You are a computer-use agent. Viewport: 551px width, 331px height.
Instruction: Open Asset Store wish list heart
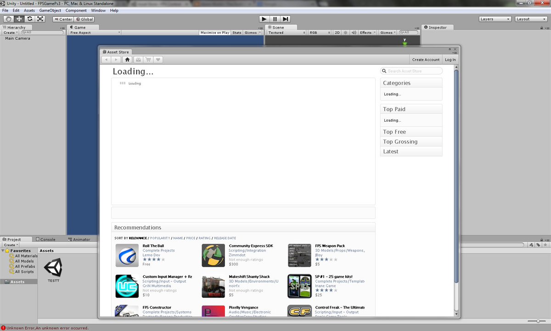[x=158, y=60]
